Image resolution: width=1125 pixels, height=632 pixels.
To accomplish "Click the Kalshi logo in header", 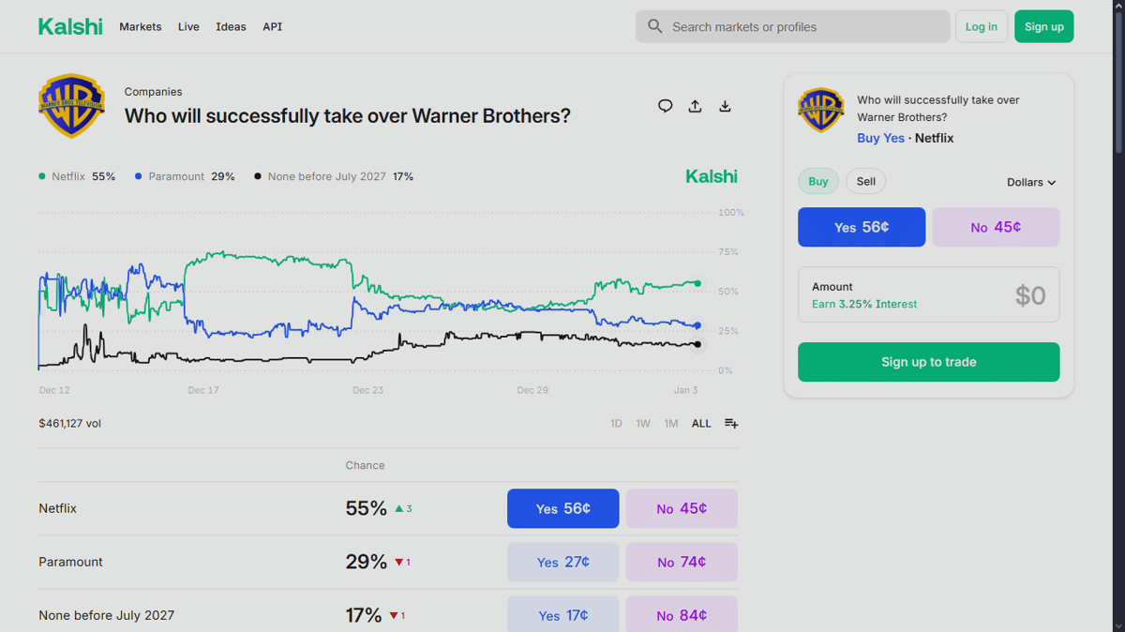I will pyautogui.click(x=70, y=26).
